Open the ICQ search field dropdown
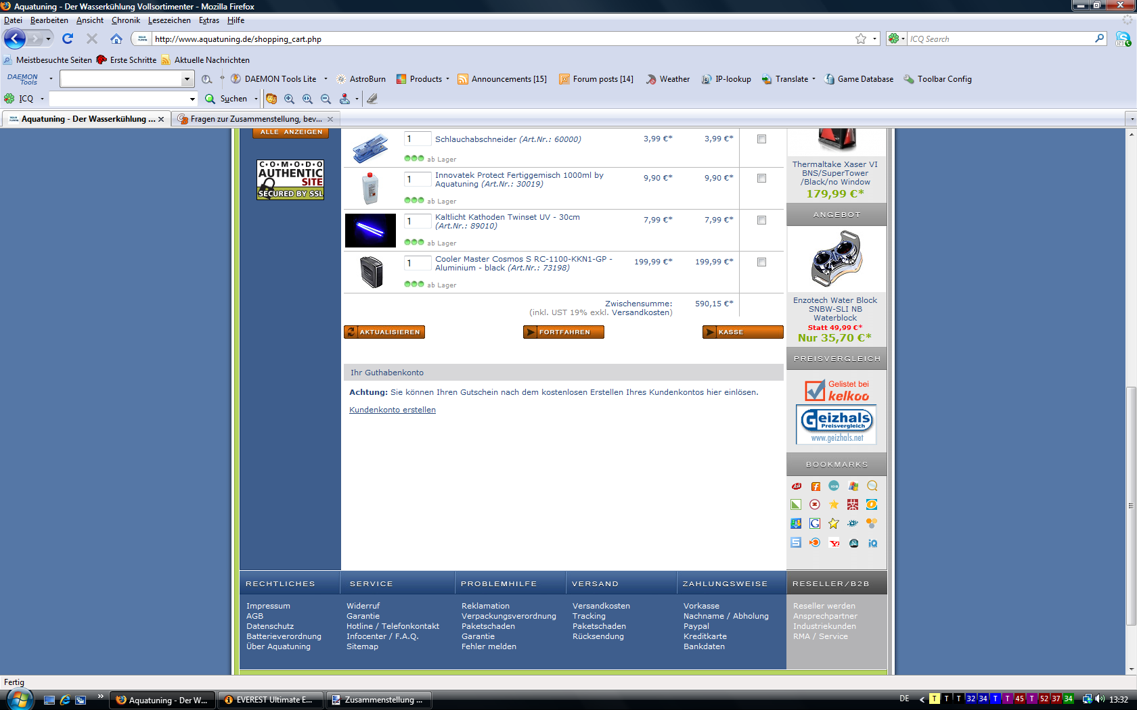 (x=192, y=99)
